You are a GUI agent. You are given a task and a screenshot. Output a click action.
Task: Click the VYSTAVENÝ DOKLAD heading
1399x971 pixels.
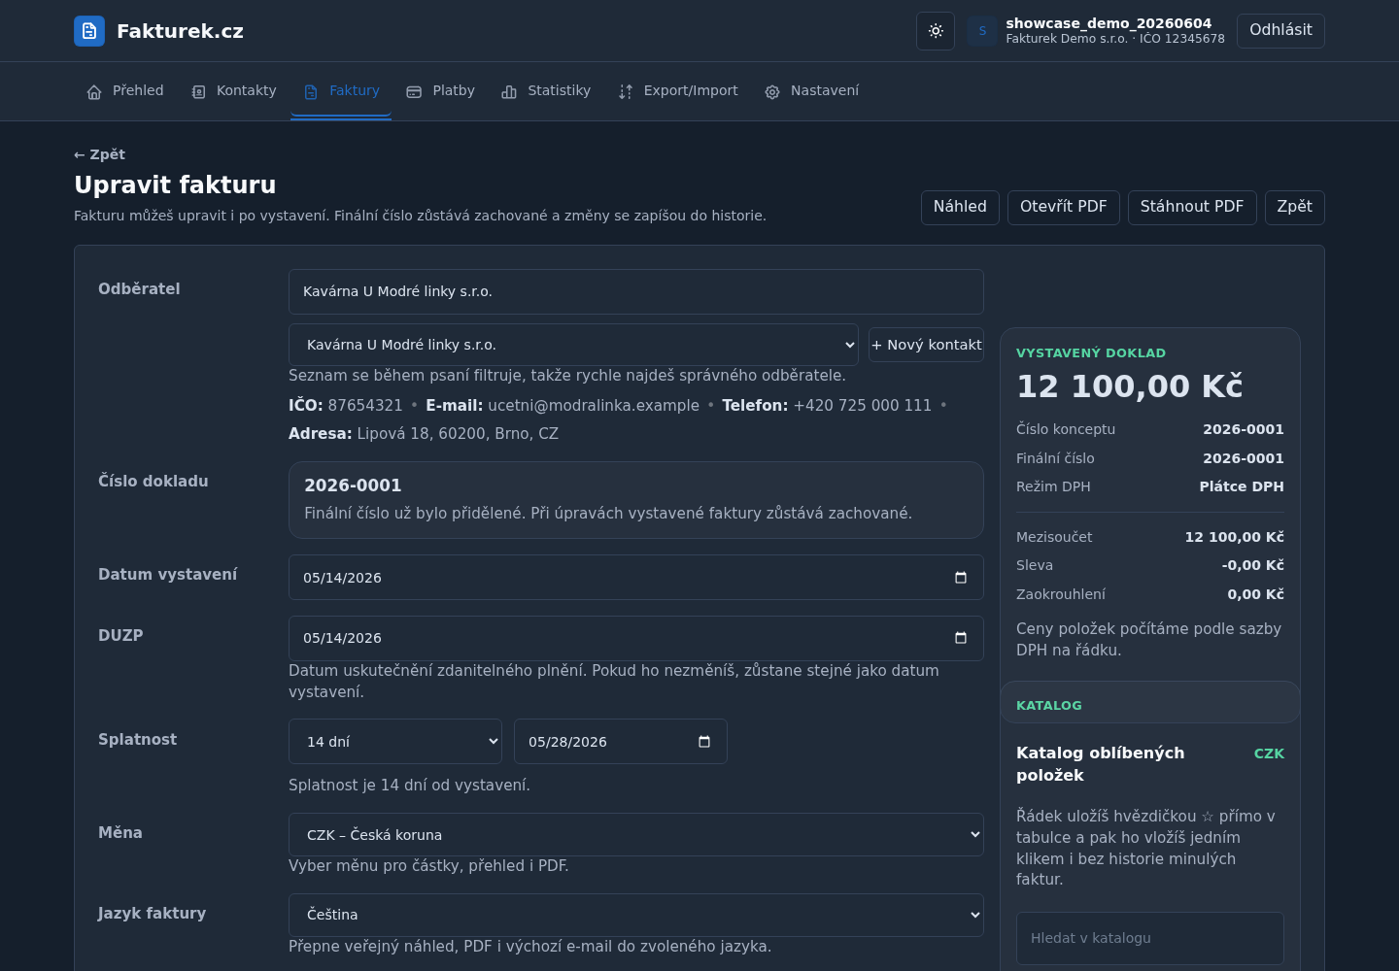1091,353
